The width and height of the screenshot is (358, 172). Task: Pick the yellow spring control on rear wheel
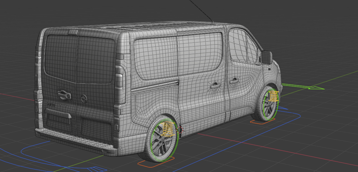point(168,129)
